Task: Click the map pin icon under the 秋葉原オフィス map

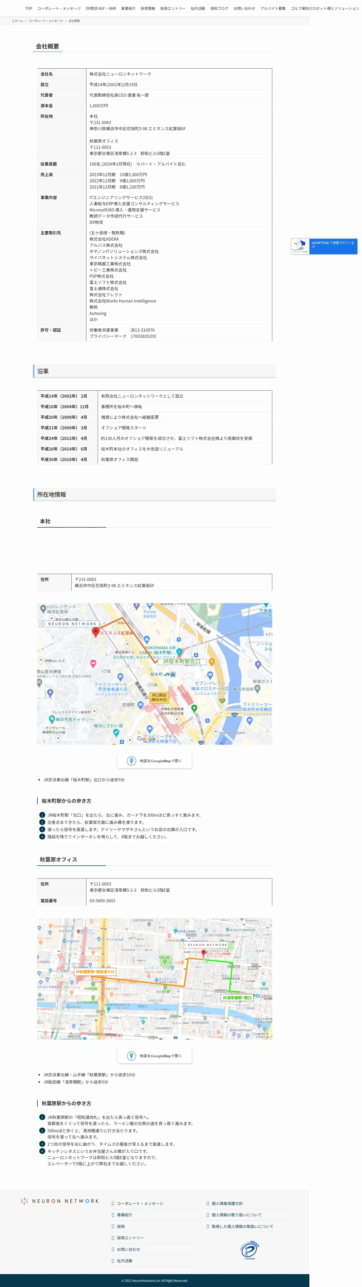Action: point(131,1056)
